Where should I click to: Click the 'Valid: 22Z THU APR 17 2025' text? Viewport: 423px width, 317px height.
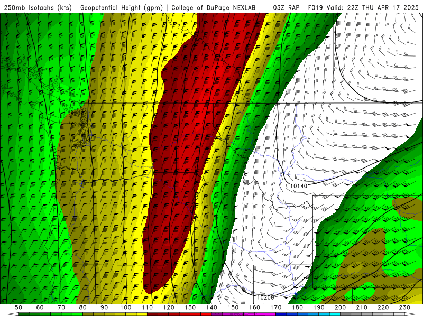(373, 7)
